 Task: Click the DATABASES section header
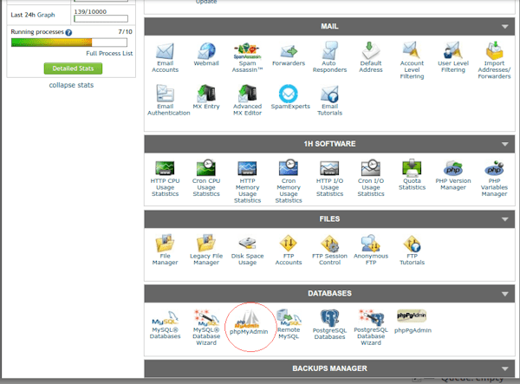click(329, 294)
